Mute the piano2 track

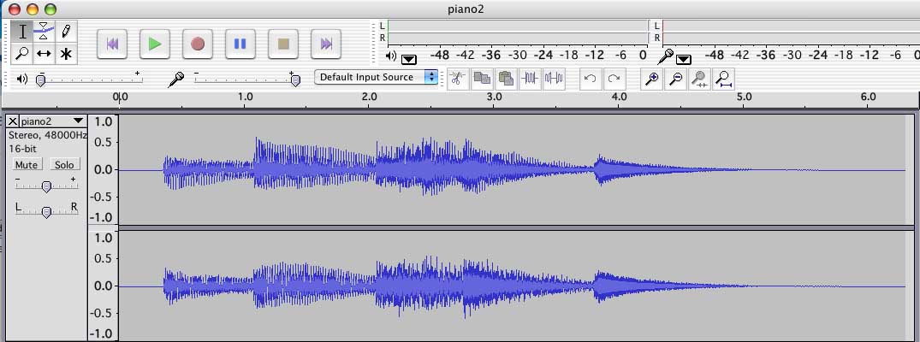[27, 164]
